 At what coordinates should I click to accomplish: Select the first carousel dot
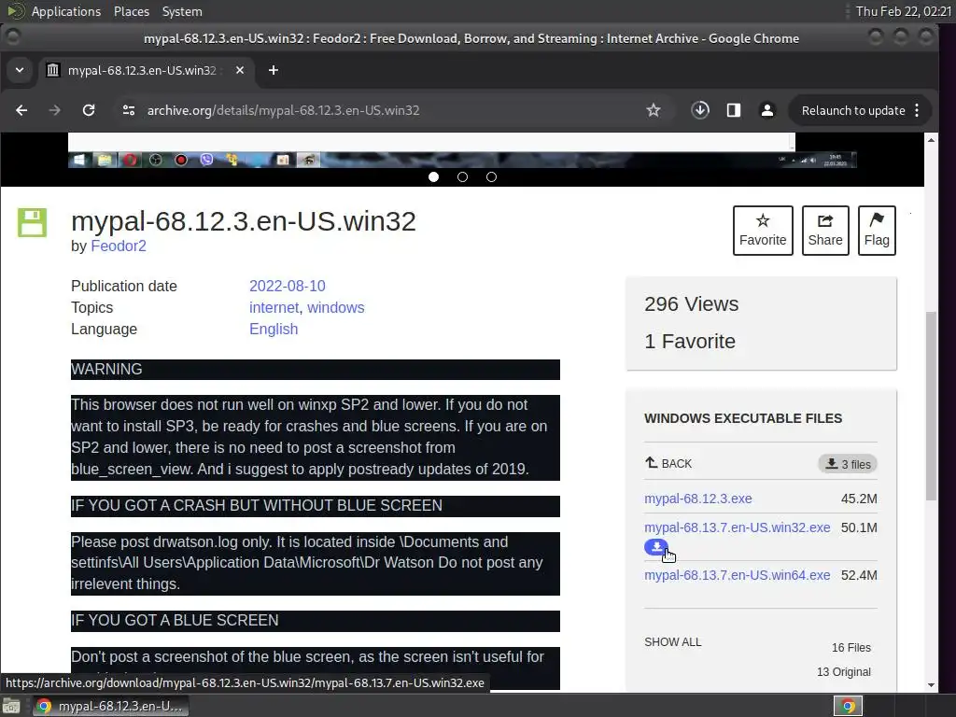pos(433,176)
